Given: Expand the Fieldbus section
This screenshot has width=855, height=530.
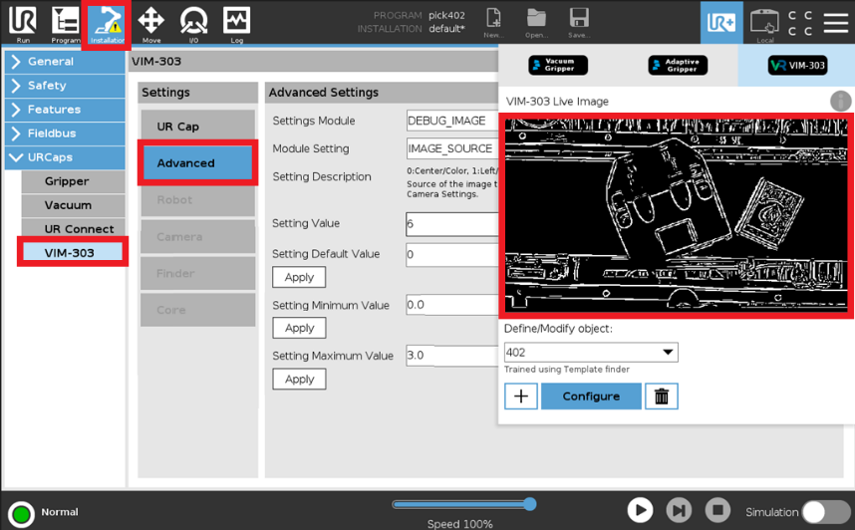Looking at the screenshot, I should pos(65,133).
